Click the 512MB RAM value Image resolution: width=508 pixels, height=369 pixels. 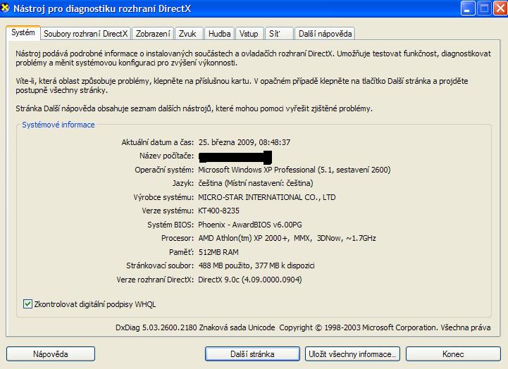(218, 252)
